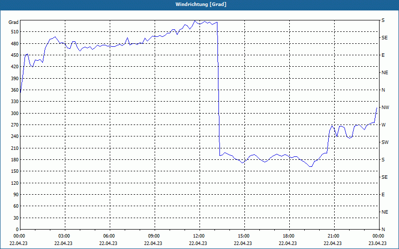Viewport: 399px width, 249px height.
Task: Click the 23.04.23 date label
Action: pyautogui.click(x=378, y=243)
